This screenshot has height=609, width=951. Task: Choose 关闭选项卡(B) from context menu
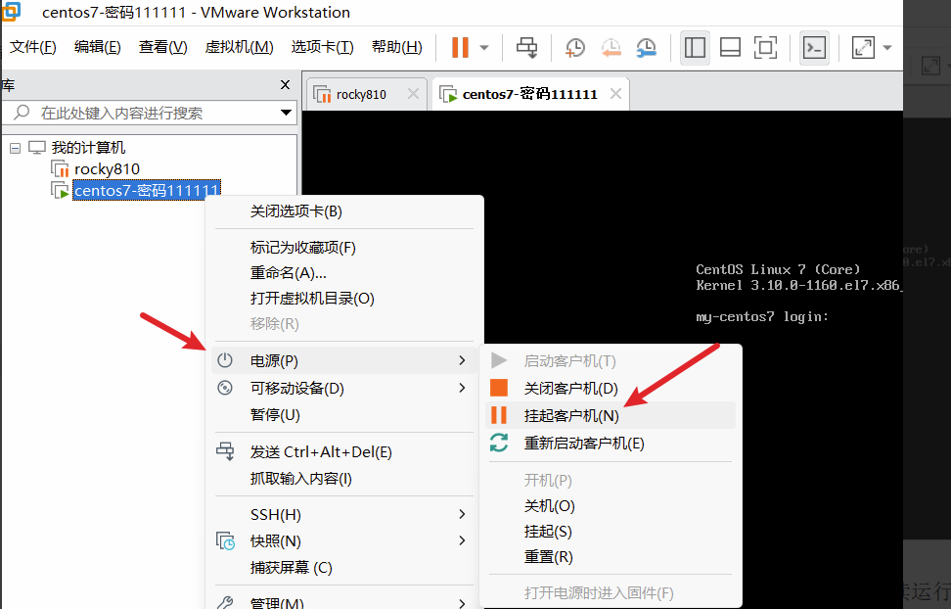pos(343,211)
